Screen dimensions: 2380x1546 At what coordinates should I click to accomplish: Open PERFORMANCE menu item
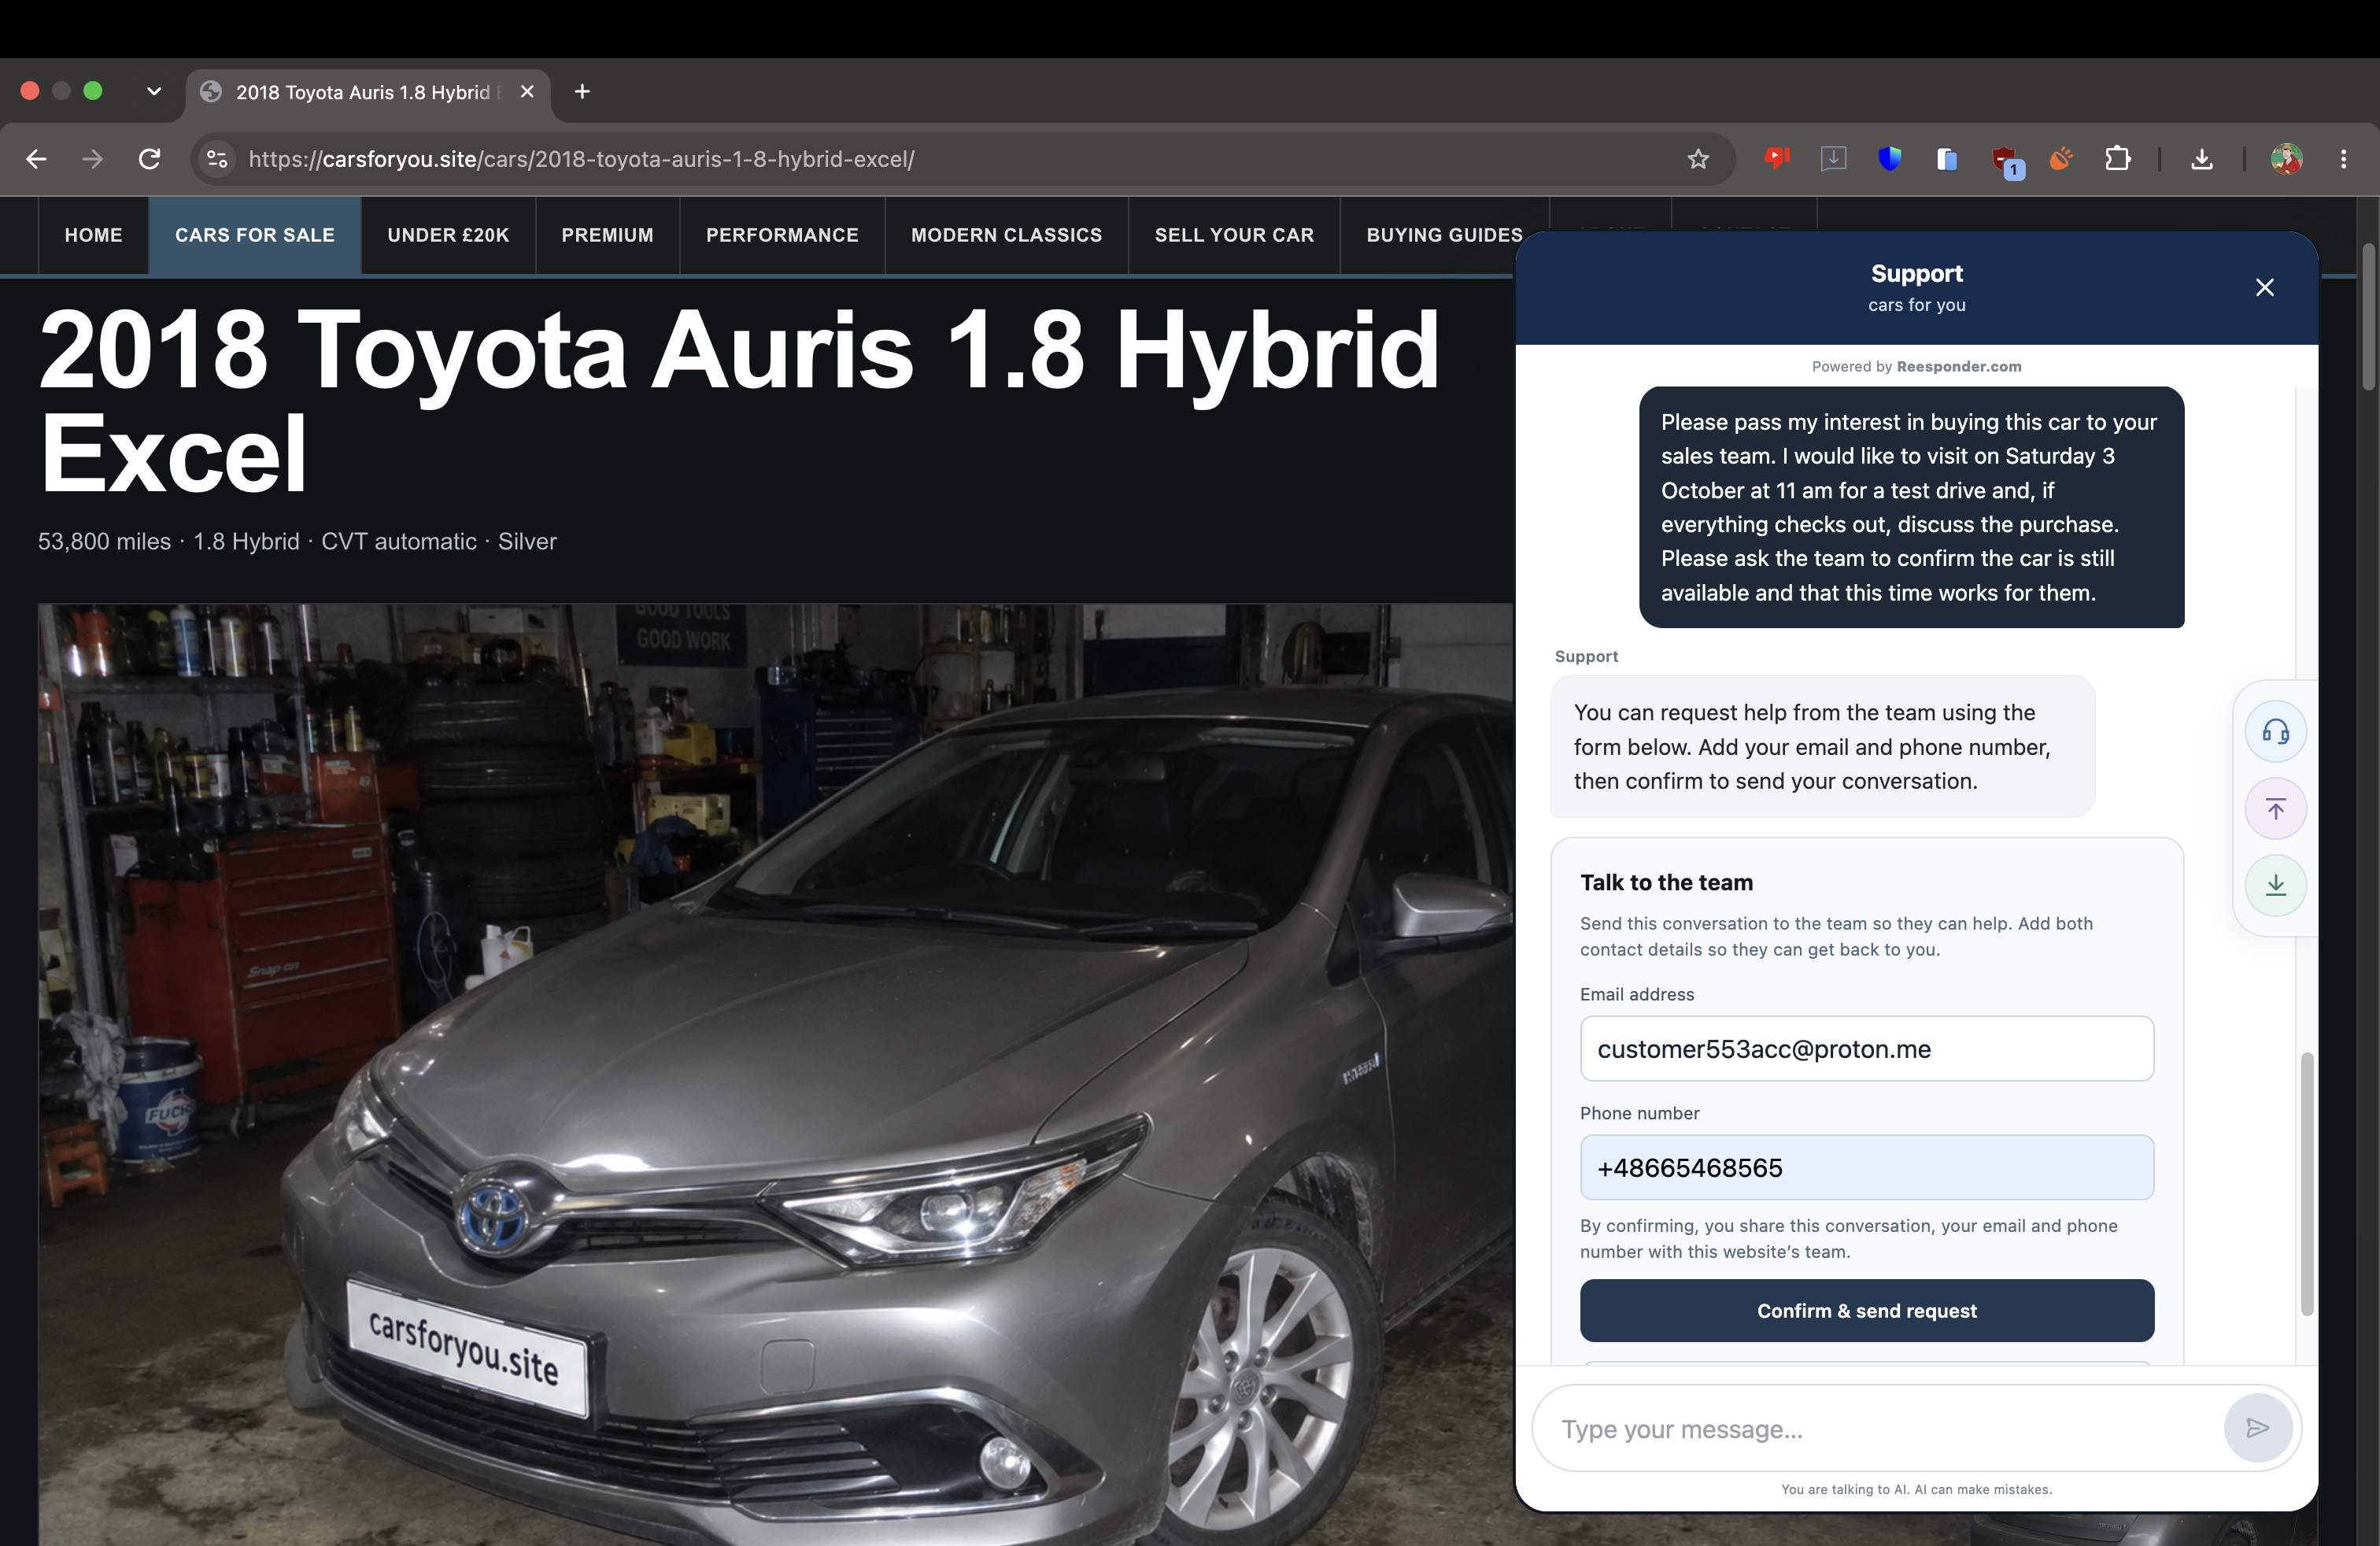[782, 235]
